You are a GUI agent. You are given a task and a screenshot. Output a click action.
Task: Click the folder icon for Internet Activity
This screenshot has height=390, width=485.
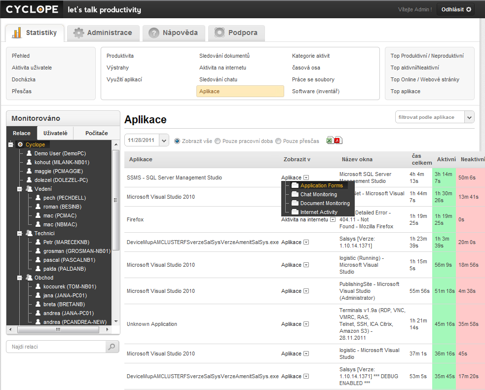295,212
